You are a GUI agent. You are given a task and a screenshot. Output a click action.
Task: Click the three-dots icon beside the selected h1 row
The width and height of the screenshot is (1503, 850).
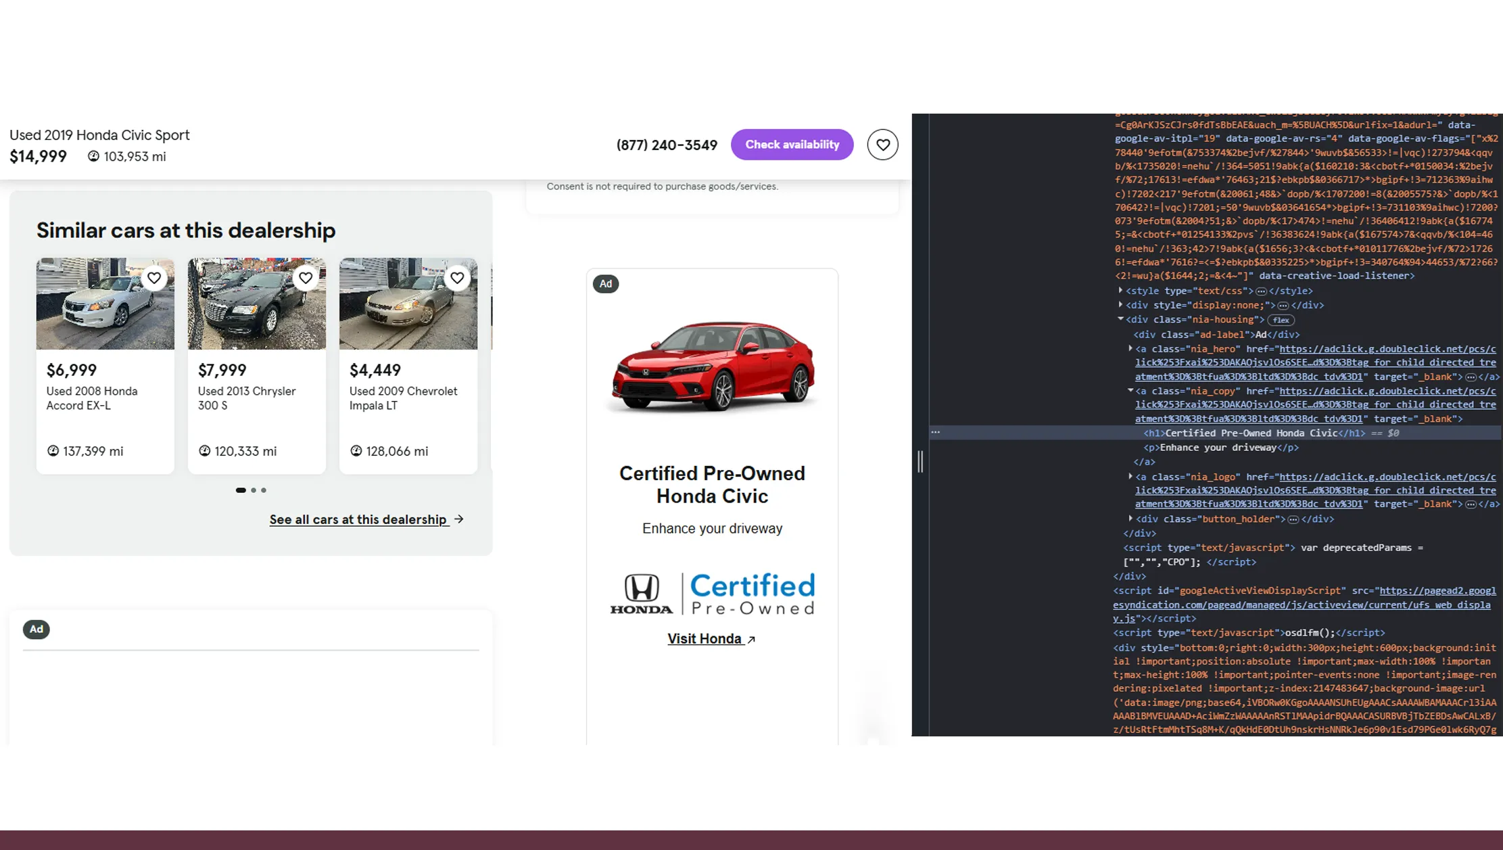pyautogui.click(x=935, y=432)
